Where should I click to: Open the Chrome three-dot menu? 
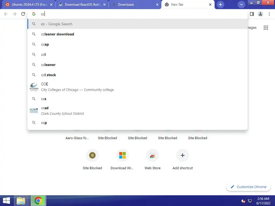click(x=269, y=14)
